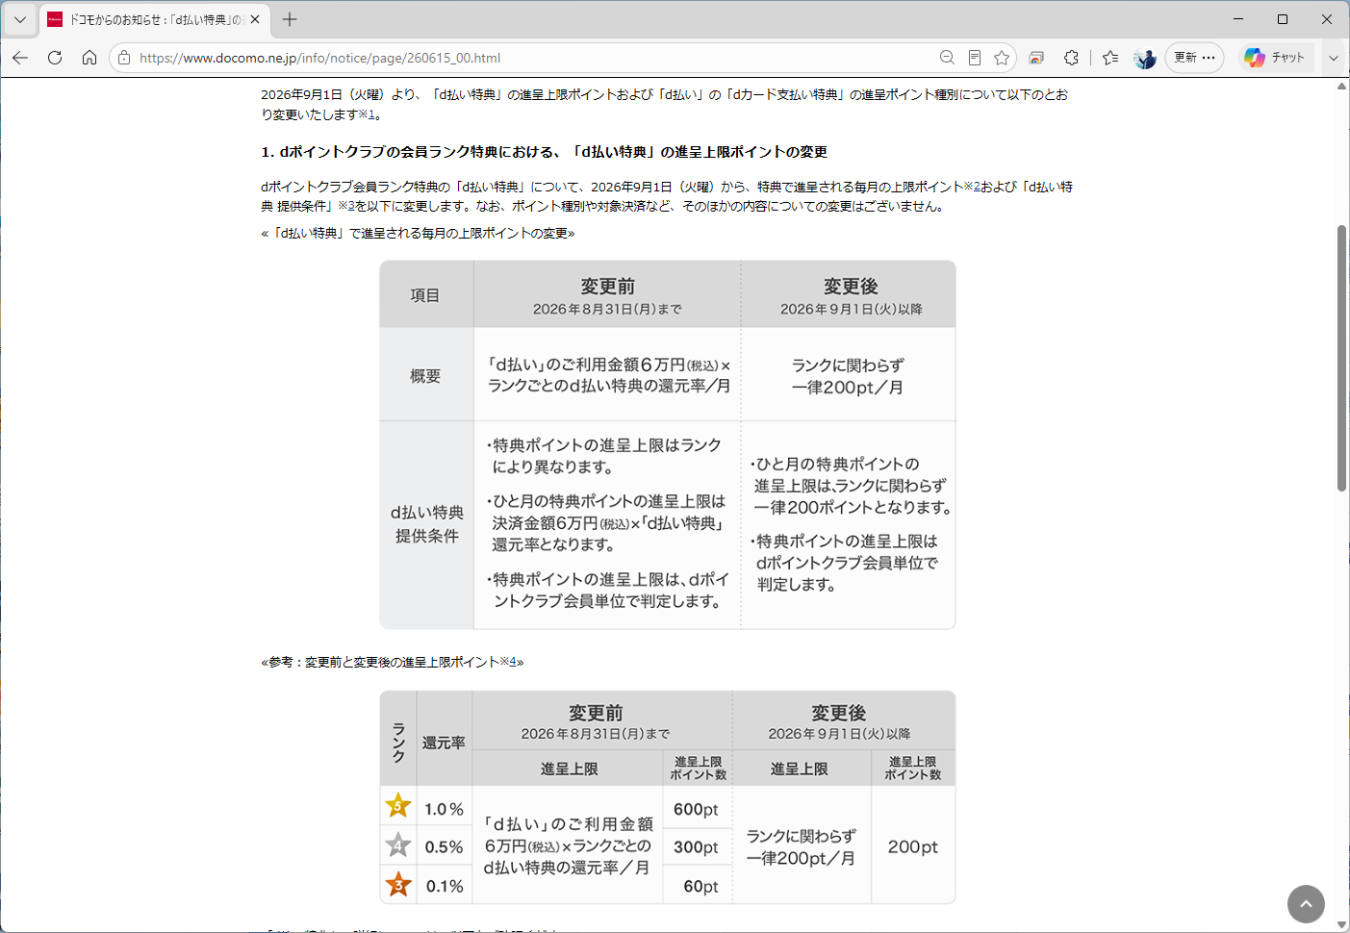1350x933 pixels.
Task: Click the 概要 row label
Action: coord(425,376)
